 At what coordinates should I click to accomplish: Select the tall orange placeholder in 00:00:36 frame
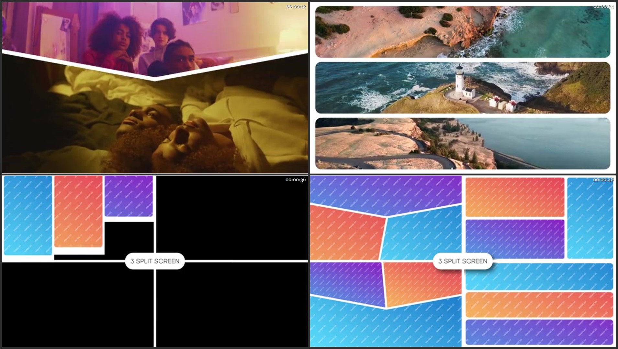(x=78, y=211)
